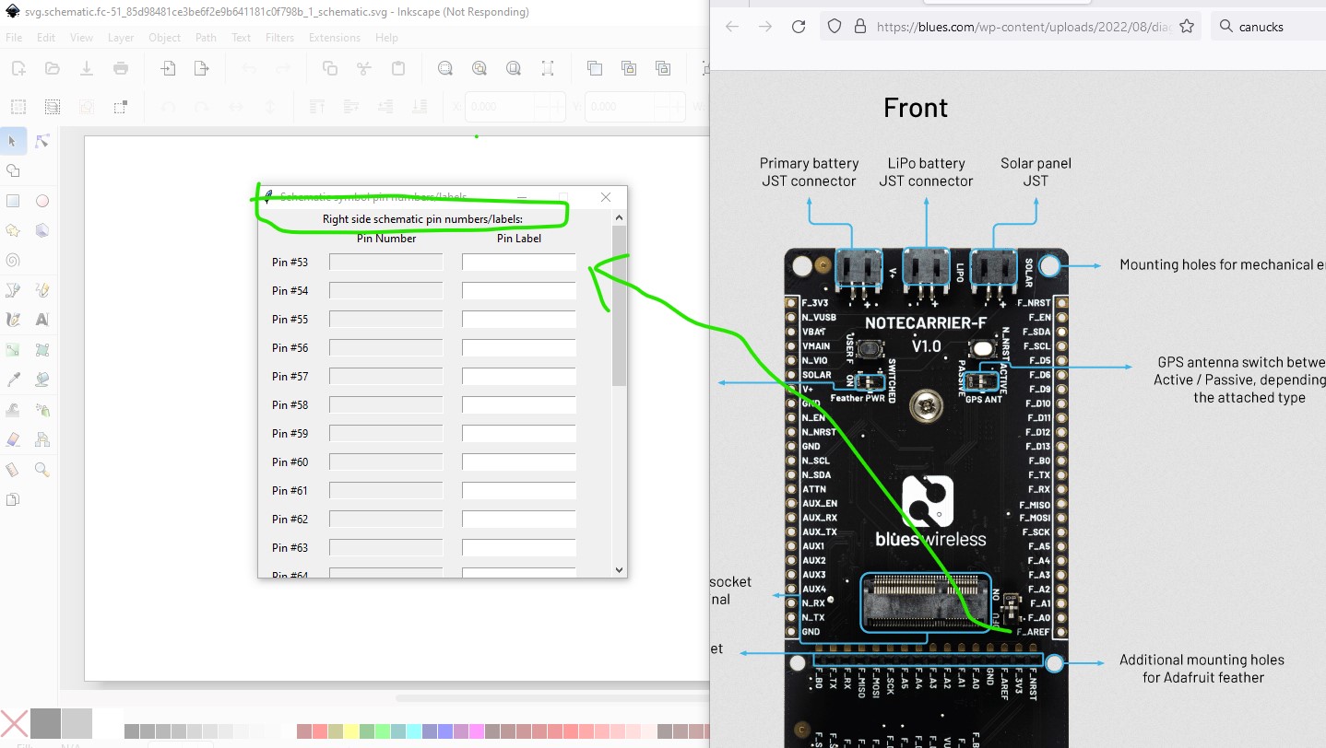The image size is (1326, 748).
Task: Click the Pin Label field for Pin #56
Action: (x=519, y=348)
